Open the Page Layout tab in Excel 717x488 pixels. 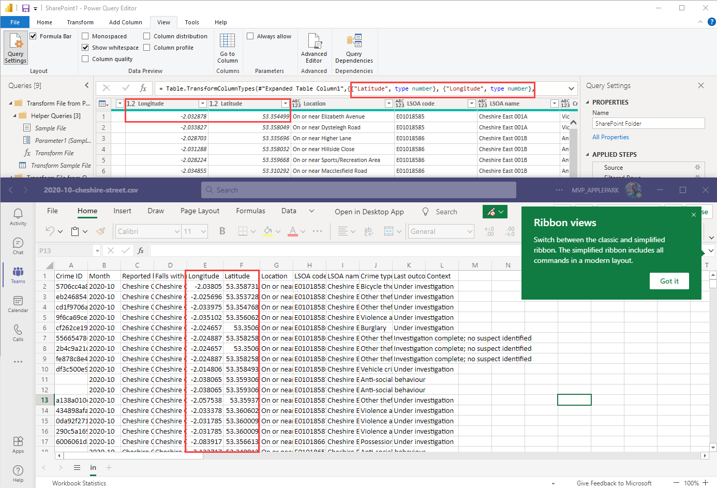[x=200, y=211]
